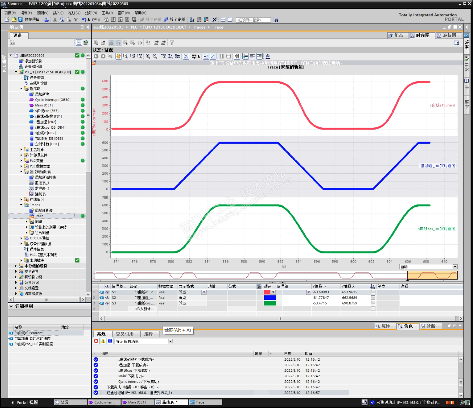This screenshot has width=473, height=408.
Task: Click the trace filter funnel icon
Action: tap(172, 43)
